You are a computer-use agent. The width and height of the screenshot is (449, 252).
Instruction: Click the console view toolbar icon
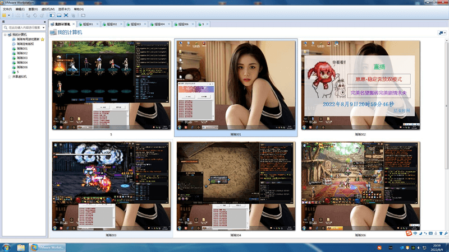[x=83, y=16]
